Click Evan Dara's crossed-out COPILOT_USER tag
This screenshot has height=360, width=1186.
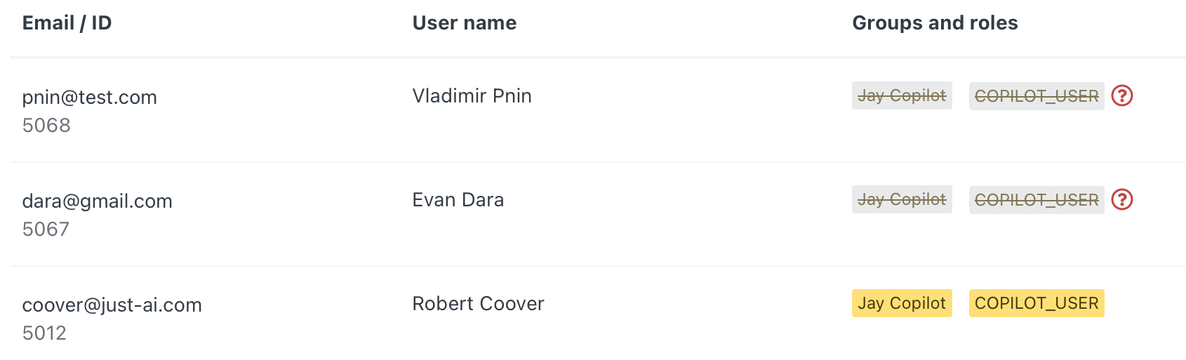tap(1036, 200)
